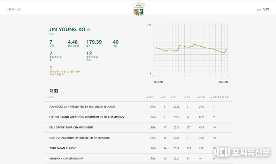Click points 8.37 in Hilton row
The image size is (276, 164).
point(201,117)
